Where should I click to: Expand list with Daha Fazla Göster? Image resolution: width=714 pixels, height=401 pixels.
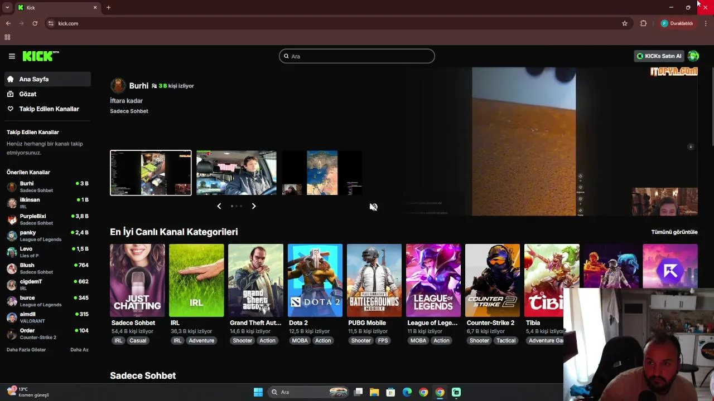26,350
